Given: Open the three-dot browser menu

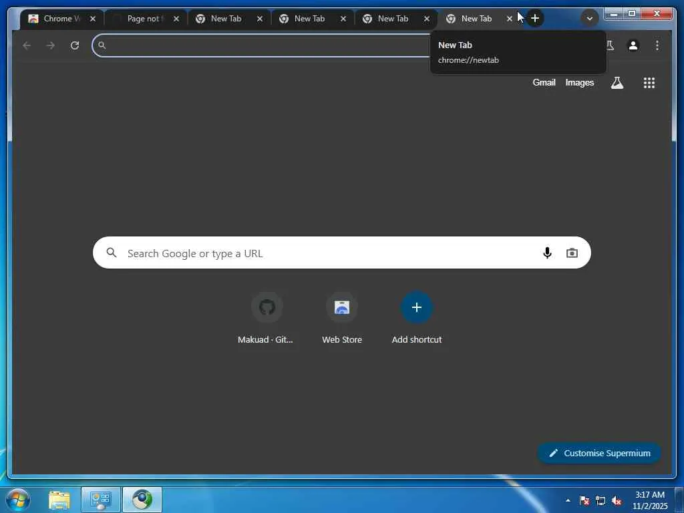Looking at the screenshot, I should 657,45.
